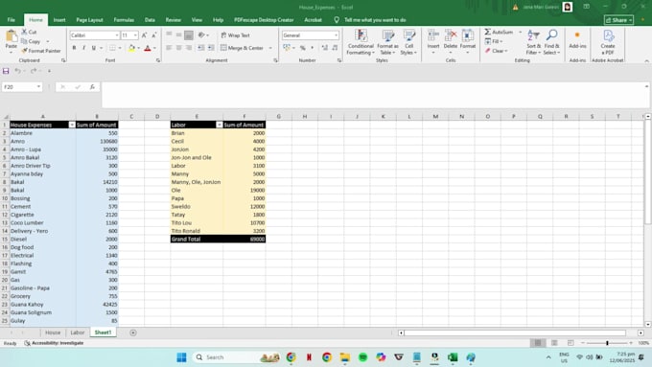This screenshot has width=652, height=367.
Task: Open File Explorer from the taskbar
Action: click(345, 357)
